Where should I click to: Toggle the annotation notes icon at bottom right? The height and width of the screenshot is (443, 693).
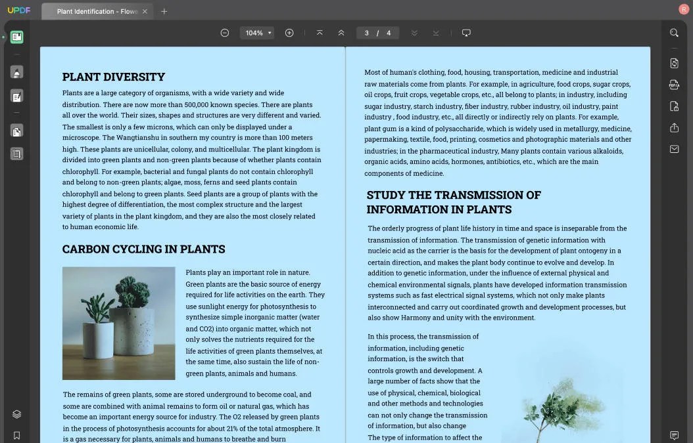tap(674, 435)
